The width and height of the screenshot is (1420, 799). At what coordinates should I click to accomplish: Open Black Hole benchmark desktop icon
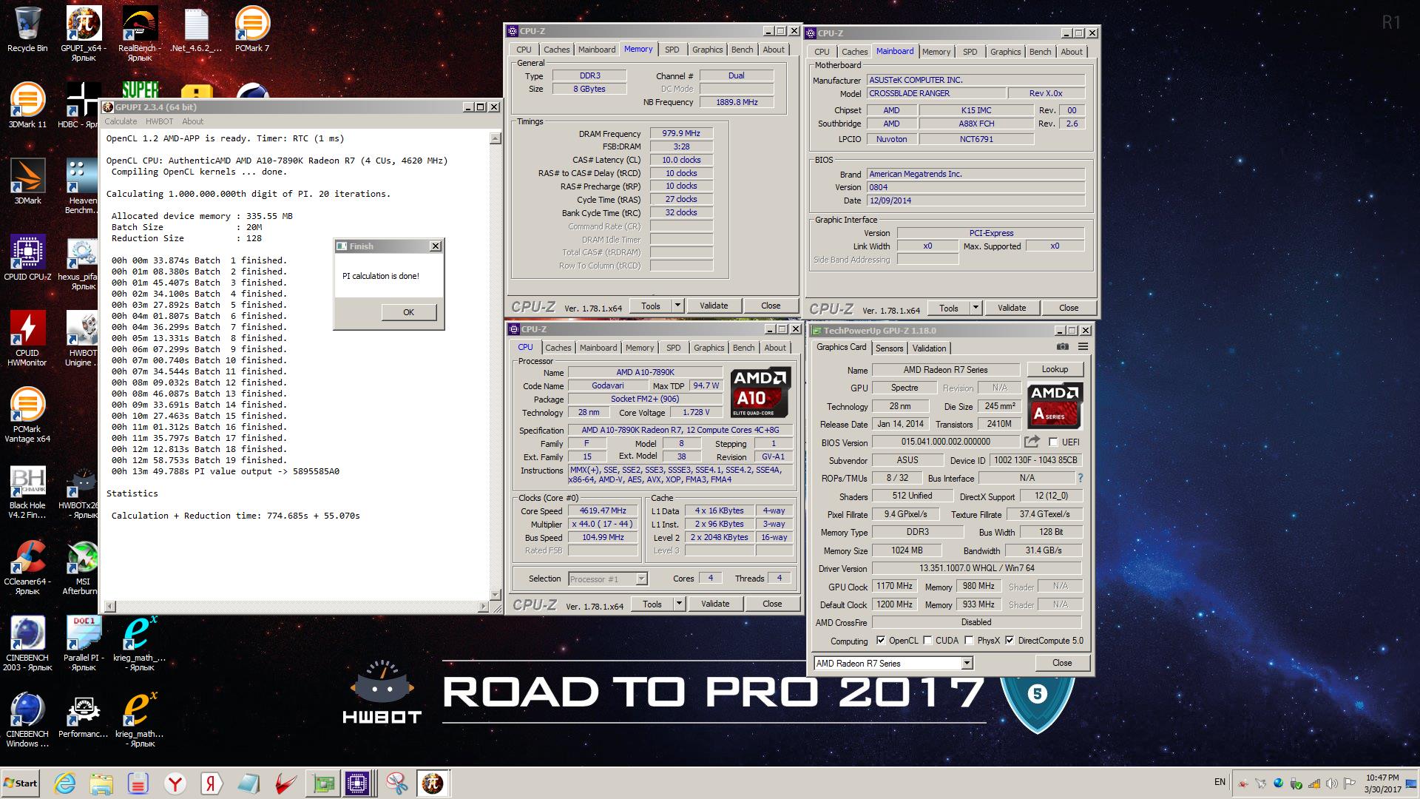(x=27, y=492)
